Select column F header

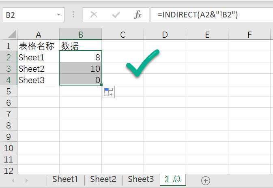coord(249,34)
